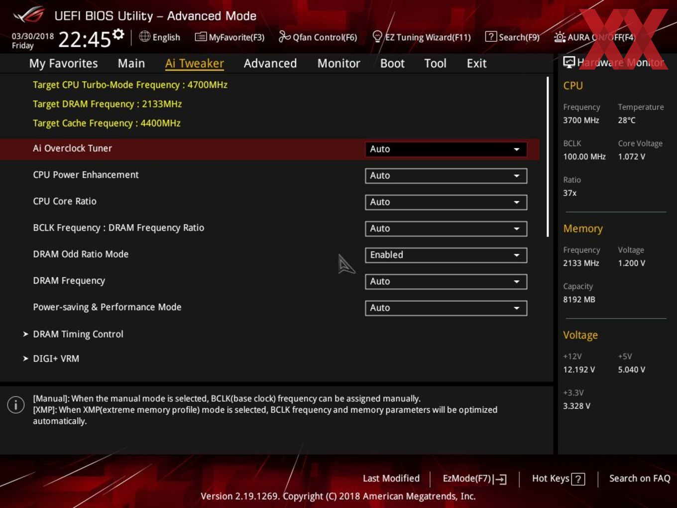Image resolution: width=677 pixels, height=508 pixels.
Task: Click the Qfan Control fan icon
Action: [284, 36]
